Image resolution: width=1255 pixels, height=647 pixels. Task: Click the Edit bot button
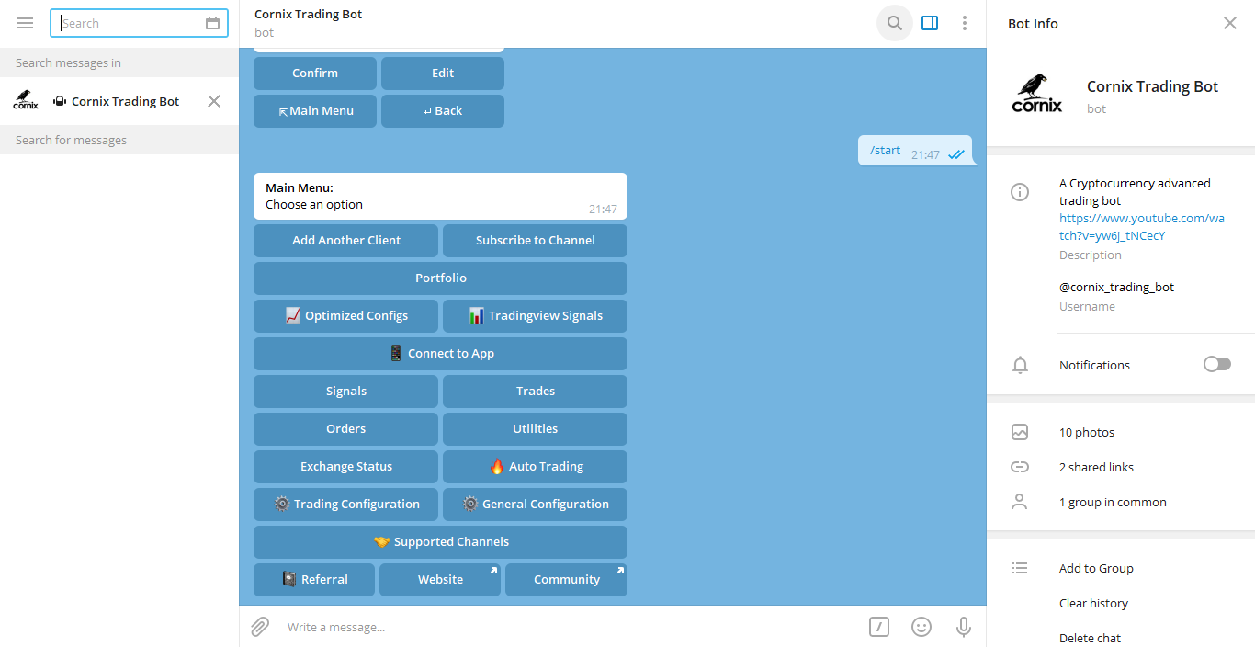[x=443, y=73]
